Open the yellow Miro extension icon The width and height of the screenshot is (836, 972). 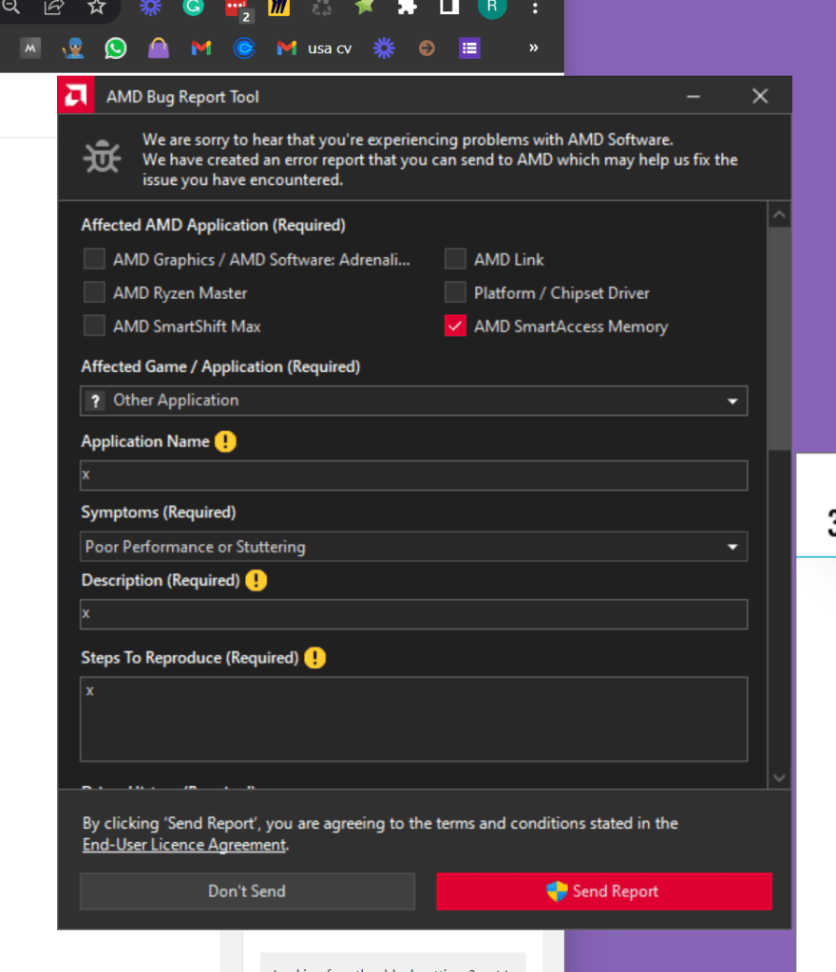click(279, 7)
